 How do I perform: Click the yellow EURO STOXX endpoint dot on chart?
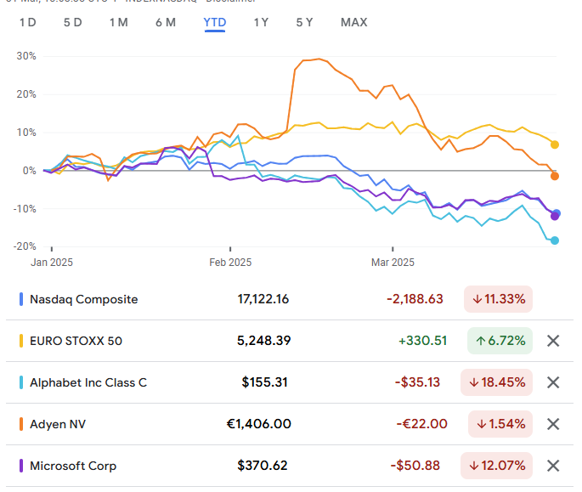555,144
